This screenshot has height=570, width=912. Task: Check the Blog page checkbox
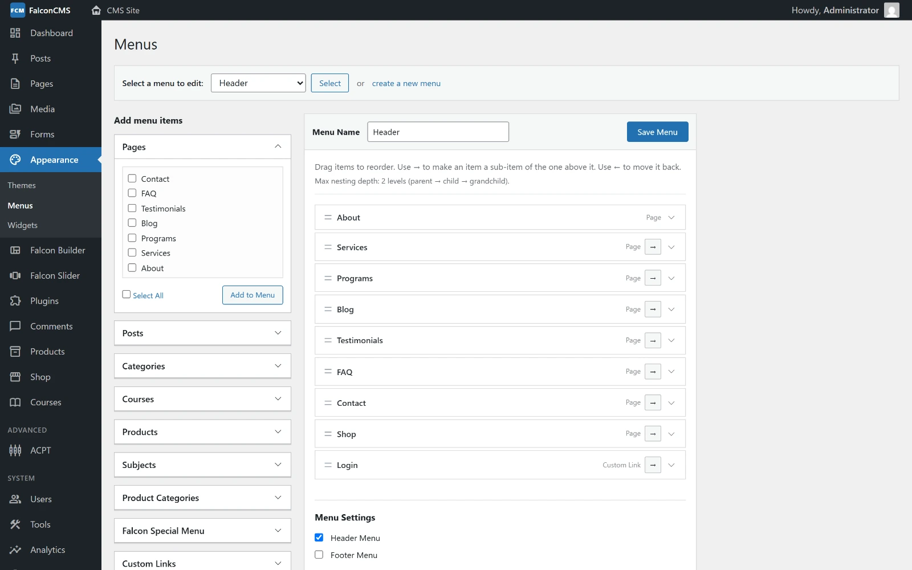coord(132,223)
